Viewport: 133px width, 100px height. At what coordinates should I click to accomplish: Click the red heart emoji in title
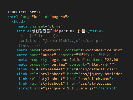(x=56, y=31)
